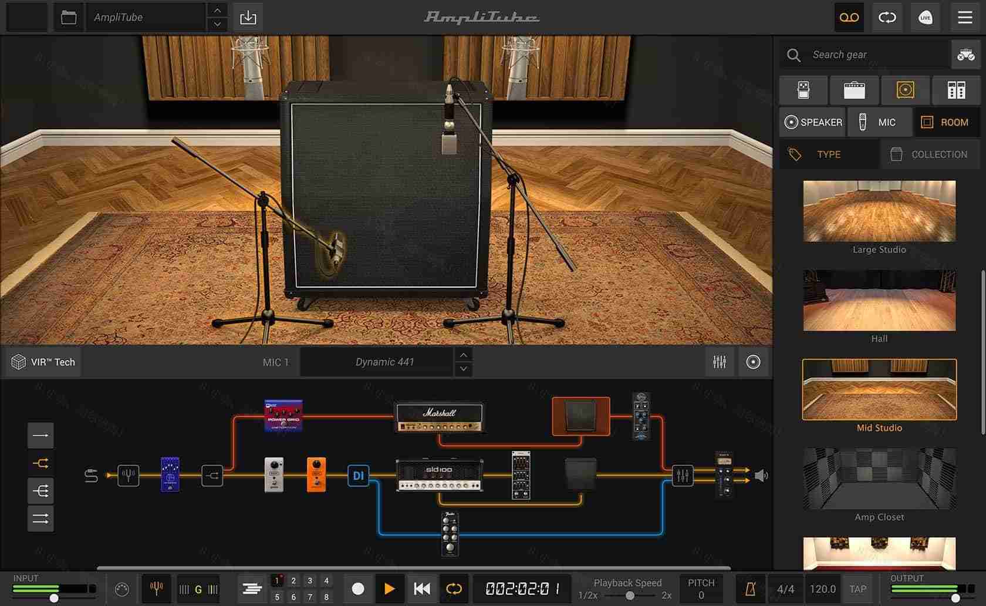Click the tape recorder icon top right
986x606 pixels.
coord(849,17)
